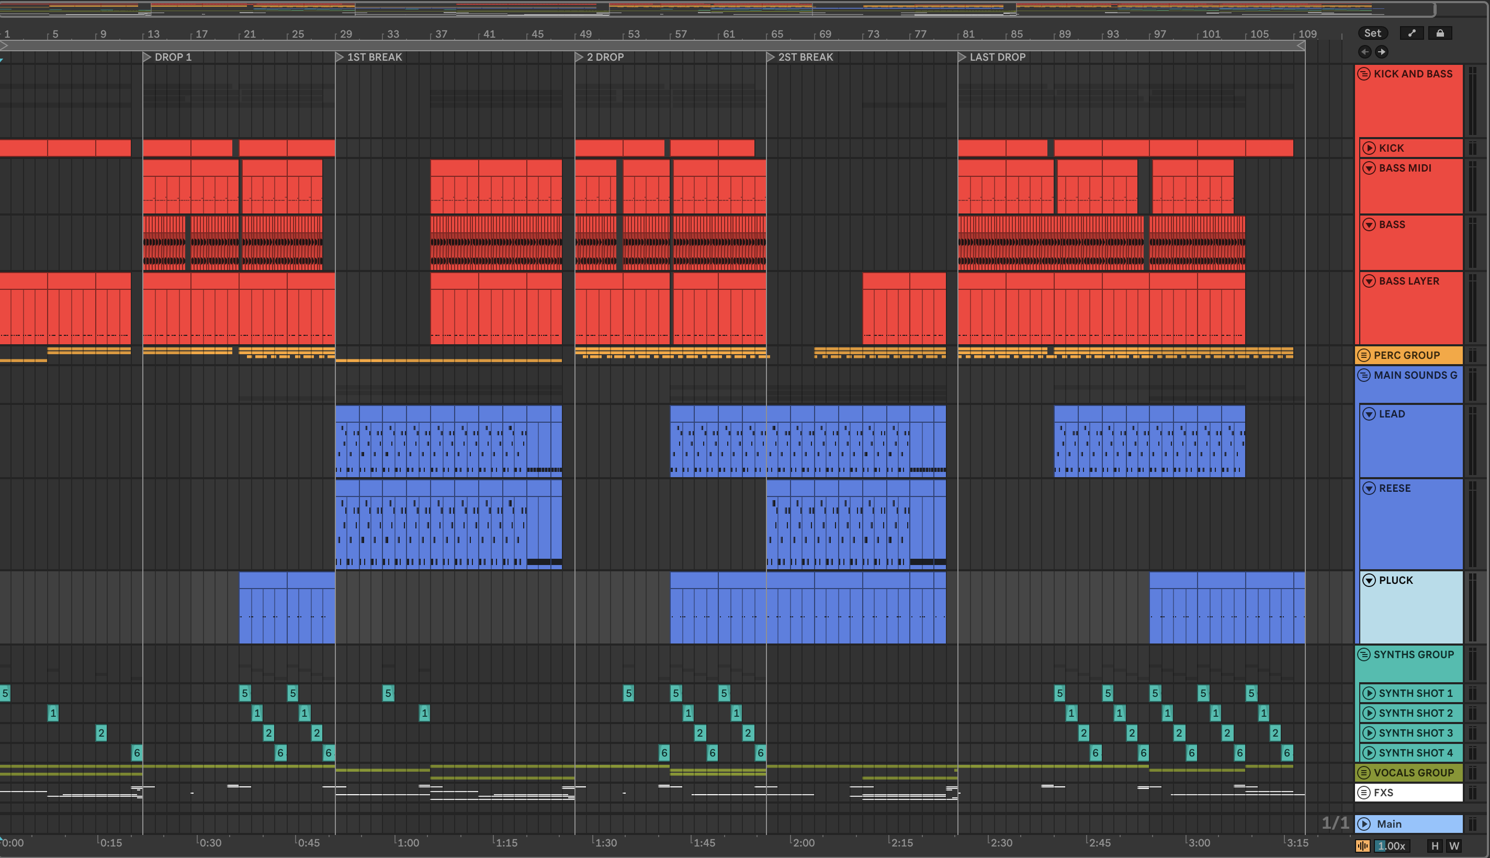Viewport: 1490px width, 858px height.
Task: Jump to the next locator arrow
Action: coord(1382,52)
